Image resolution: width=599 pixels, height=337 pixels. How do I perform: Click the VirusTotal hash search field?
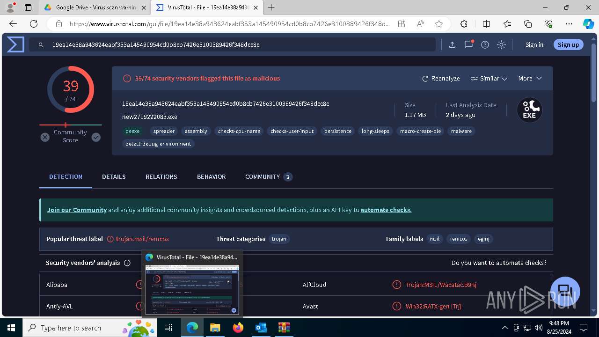point(232,44)
